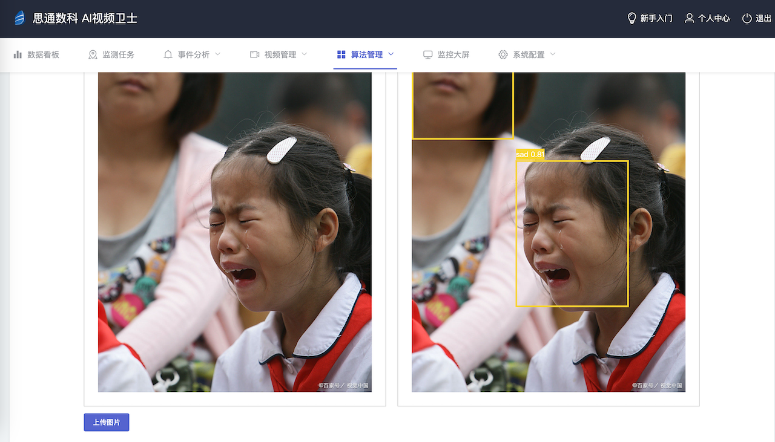Image resolution: width=775 pixels, height=442 pixels.
Task: Select the 系统配置 menu label
Action: click(x=529, y=54)
